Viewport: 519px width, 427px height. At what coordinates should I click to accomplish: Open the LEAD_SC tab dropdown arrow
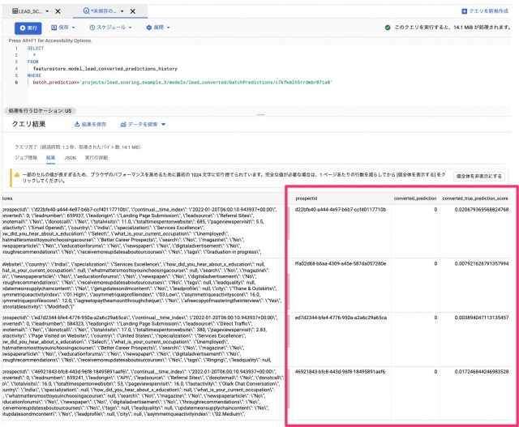coord(47,11)
